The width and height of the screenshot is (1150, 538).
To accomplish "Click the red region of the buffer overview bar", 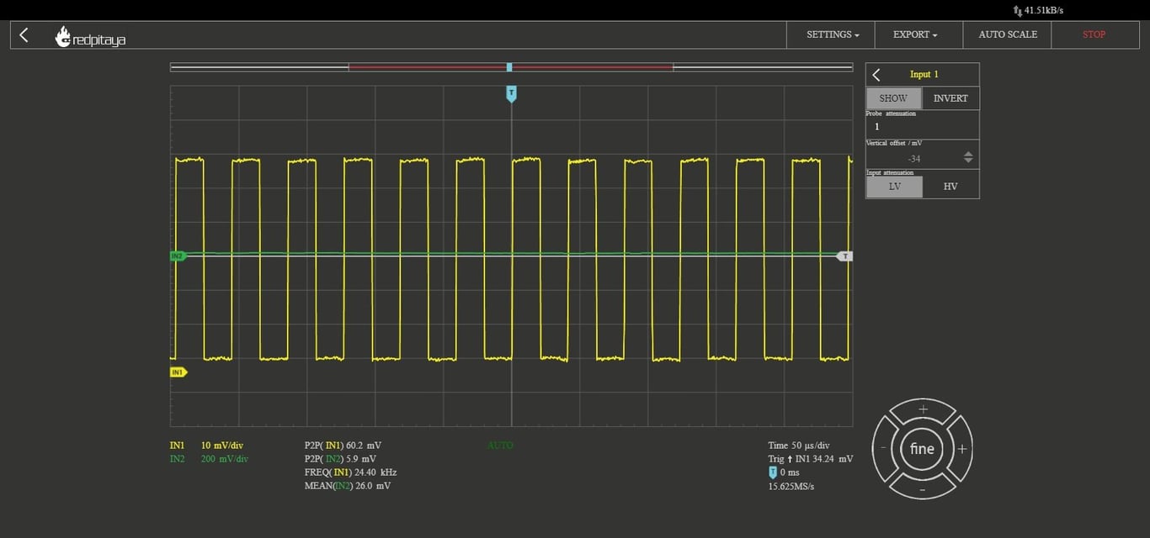I will tap(511, 67).
